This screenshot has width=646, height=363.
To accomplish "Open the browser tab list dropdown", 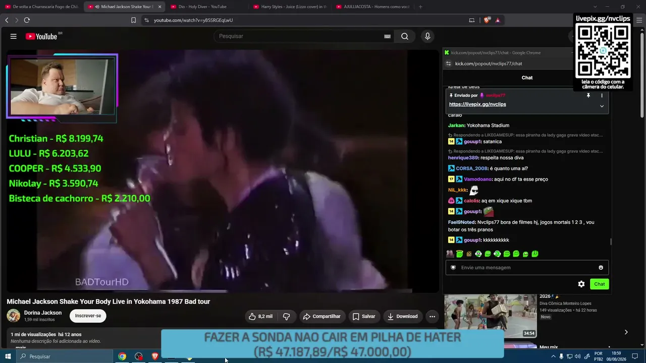I will pyautogui.click(x=595, y=7).
